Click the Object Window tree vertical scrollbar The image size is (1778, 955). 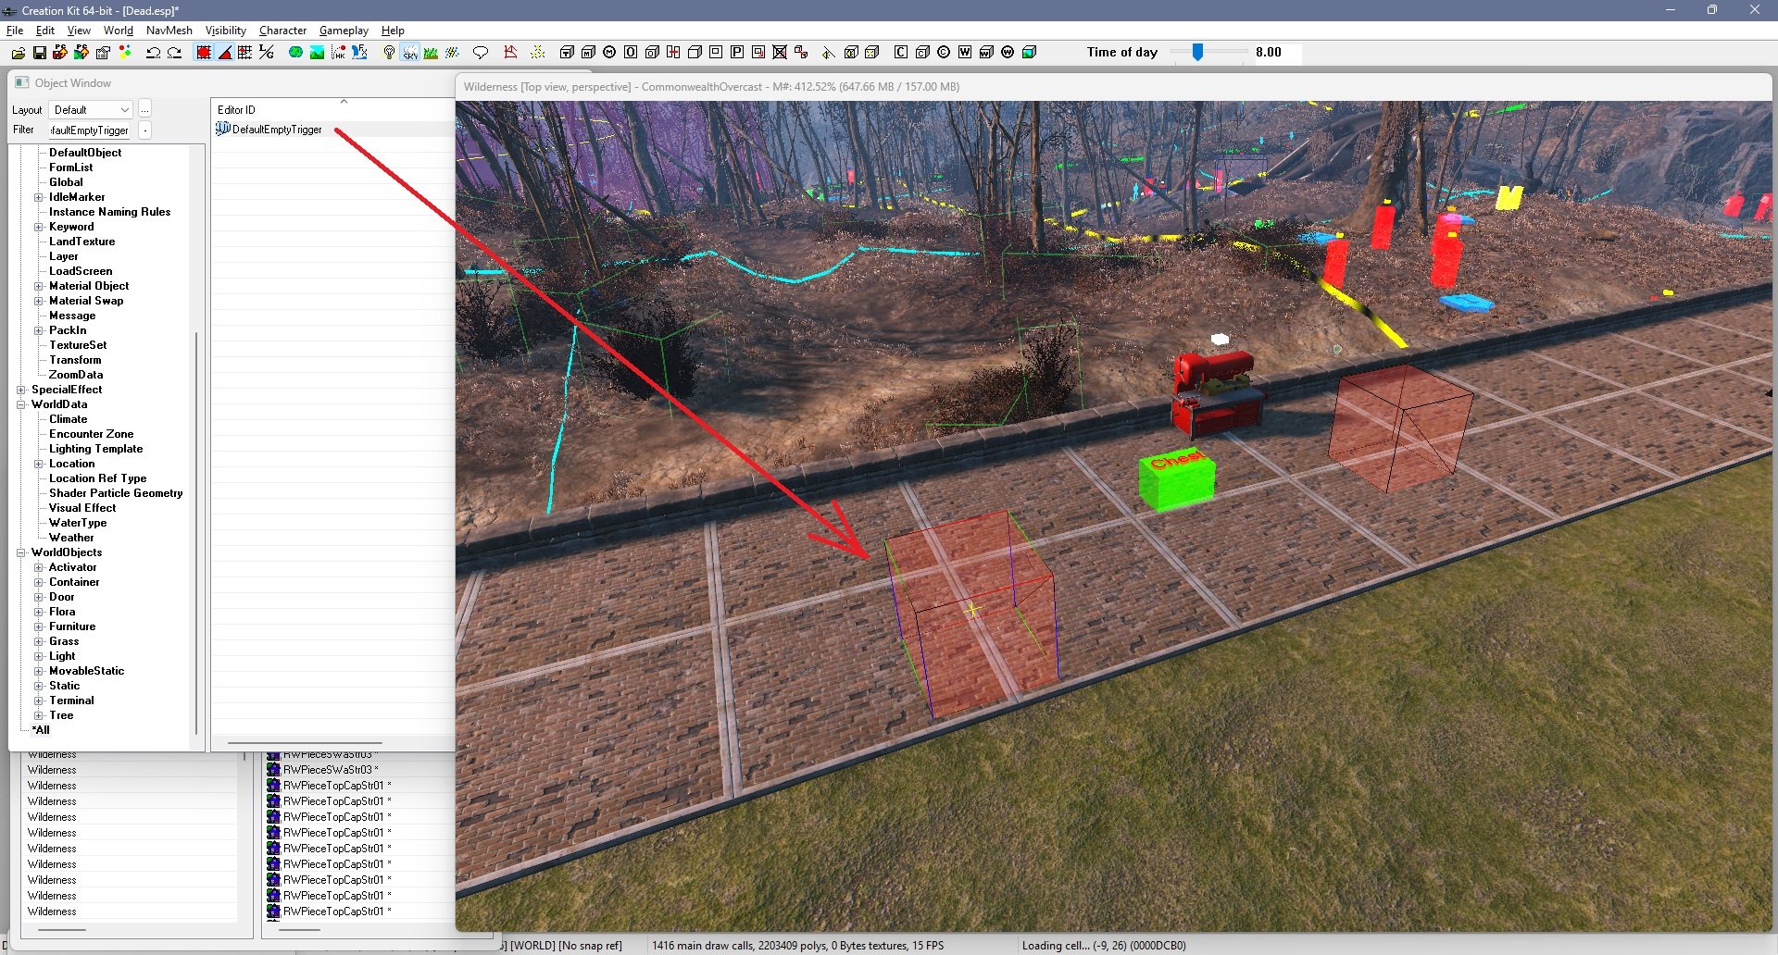196,533
